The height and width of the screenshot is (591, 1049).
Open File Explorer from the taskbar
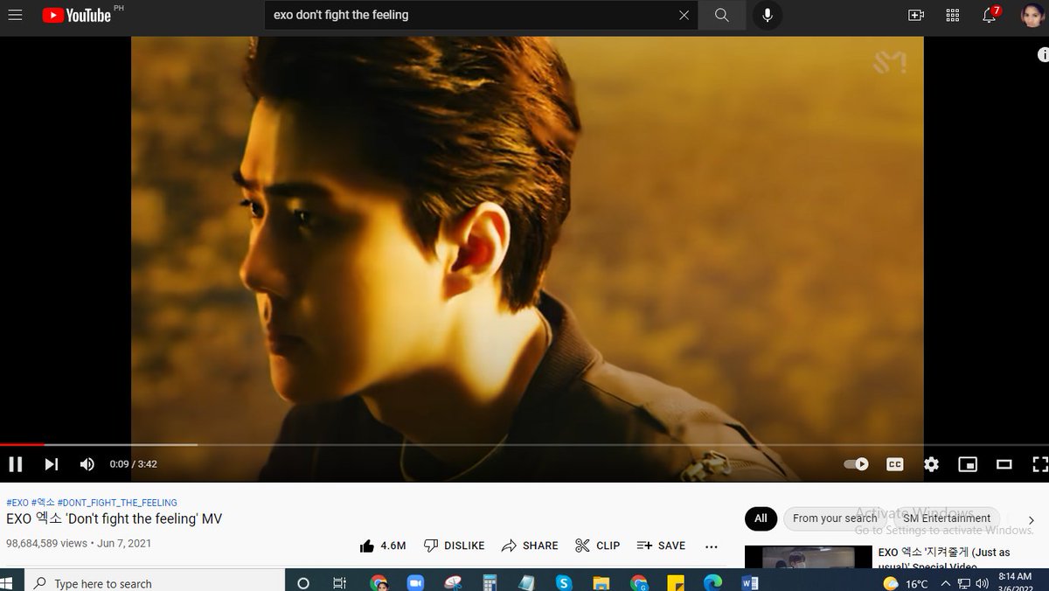coord(601,583)
